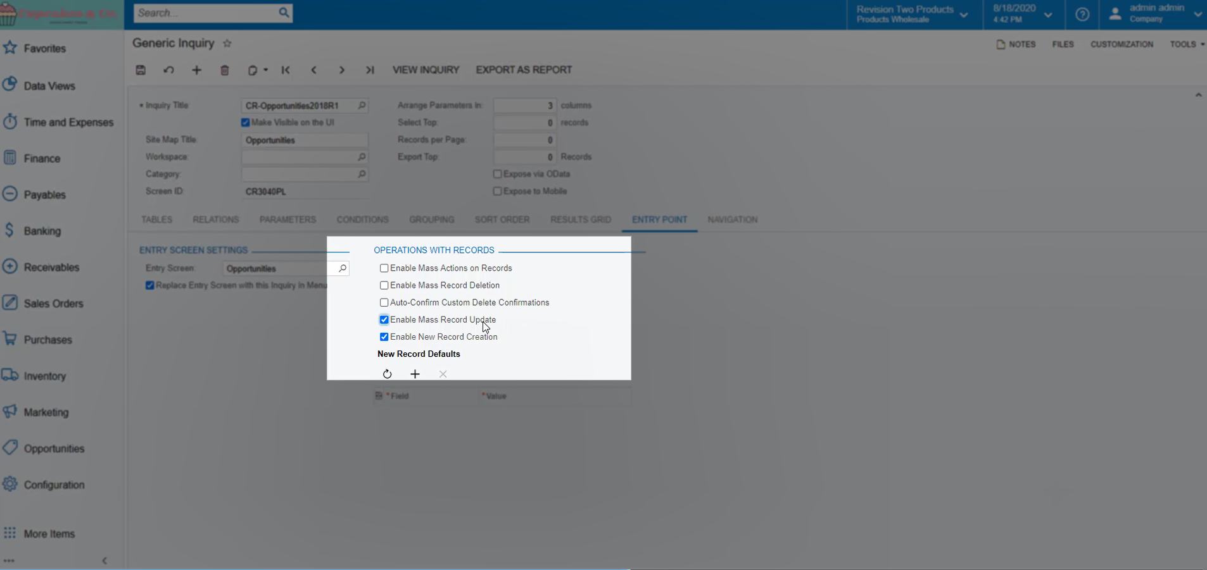Collapse the inquiry summary panel

pyautogui.click(x=1198, y=95)
